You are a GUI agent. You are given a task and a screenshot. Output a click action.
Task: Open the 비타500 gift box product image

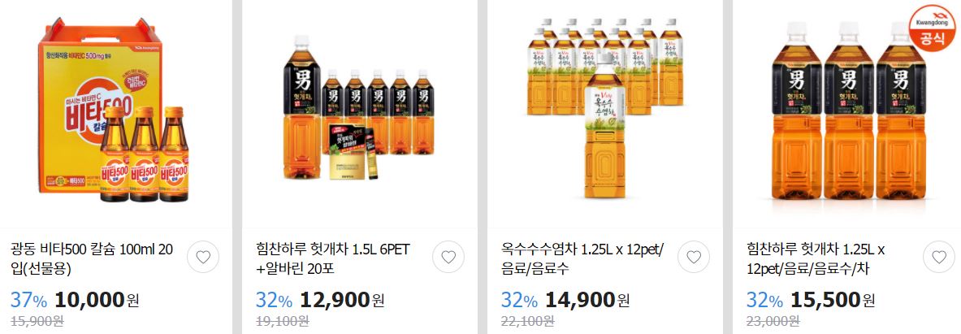pos(116,111)
